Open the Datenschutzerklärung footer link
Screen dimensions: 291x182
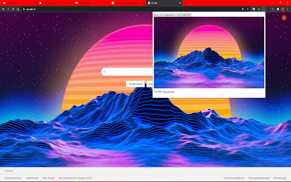pyautogui.click(x=234, y=178)
